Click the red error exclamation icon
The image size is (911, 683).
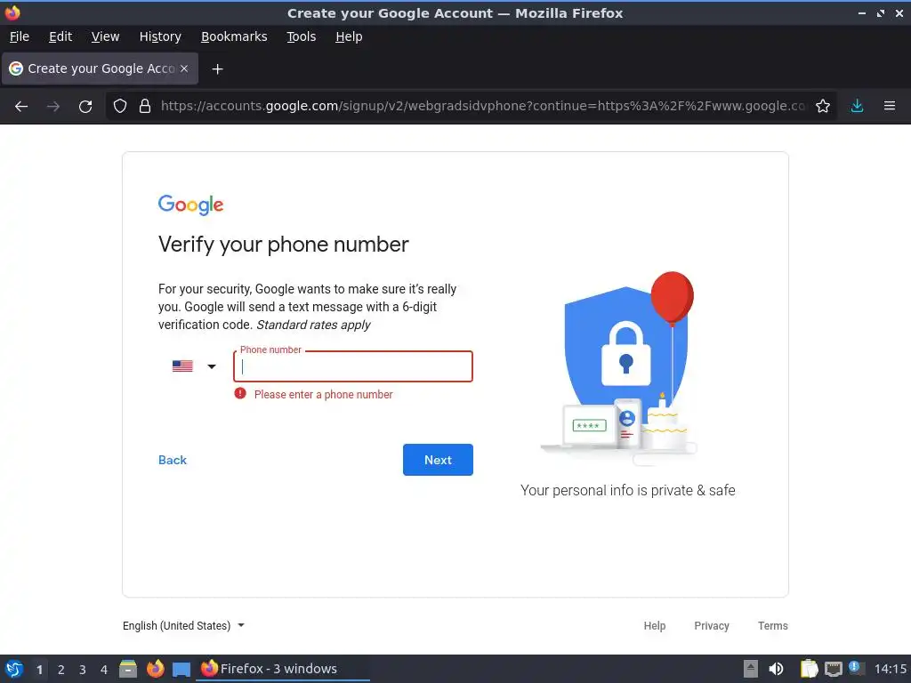coord(240,394)
